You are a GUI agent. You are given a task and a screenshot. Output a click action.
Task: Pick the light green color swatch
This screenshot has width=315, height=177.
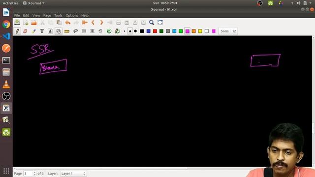[181, 31]
